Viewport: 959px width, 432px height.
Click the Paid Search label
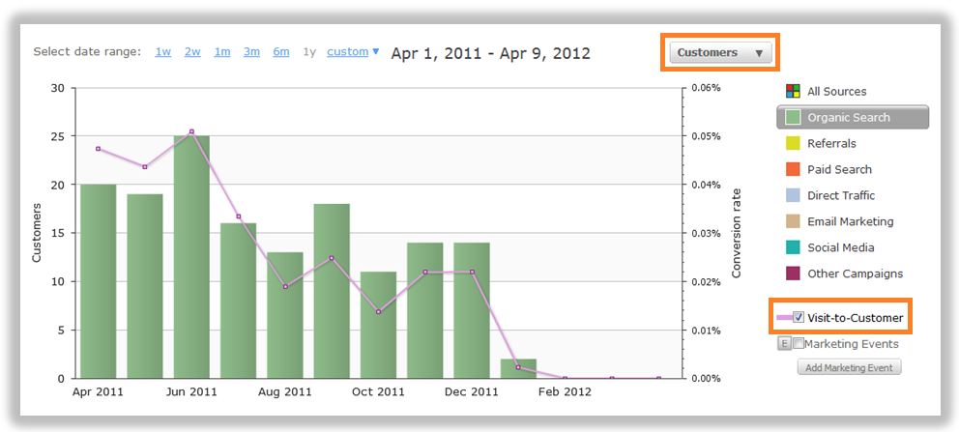(x=840, y=169)
